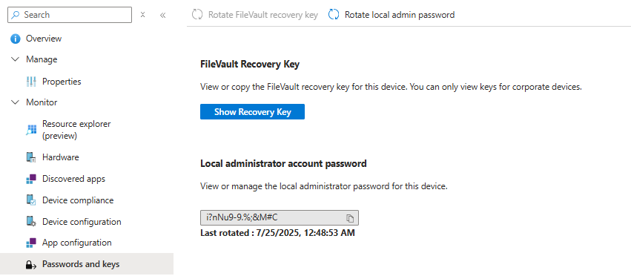This screenshot has height=276, width=631.
Task: Collapse the Monitor section chevron
Action: tap(16, 102)
